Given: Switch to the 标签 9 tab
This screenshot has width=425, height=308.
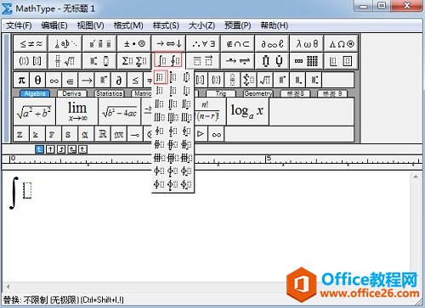Looking at the screenshot, I should point(332,93).
